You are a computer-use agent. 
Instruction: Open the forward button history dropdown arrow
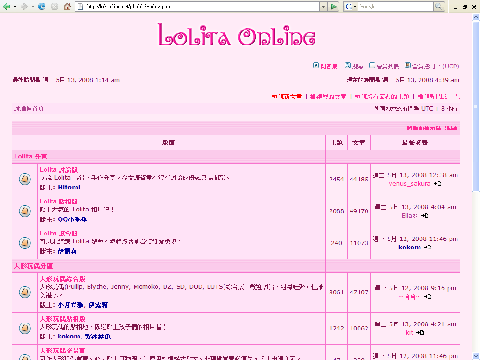pyautogui.click(x=33, y=7)
